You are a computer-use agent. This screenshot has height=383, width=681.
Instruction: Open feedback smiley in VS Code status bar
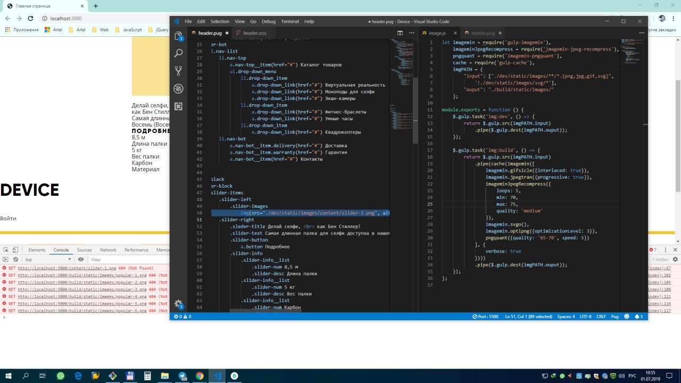click(626, 317)
